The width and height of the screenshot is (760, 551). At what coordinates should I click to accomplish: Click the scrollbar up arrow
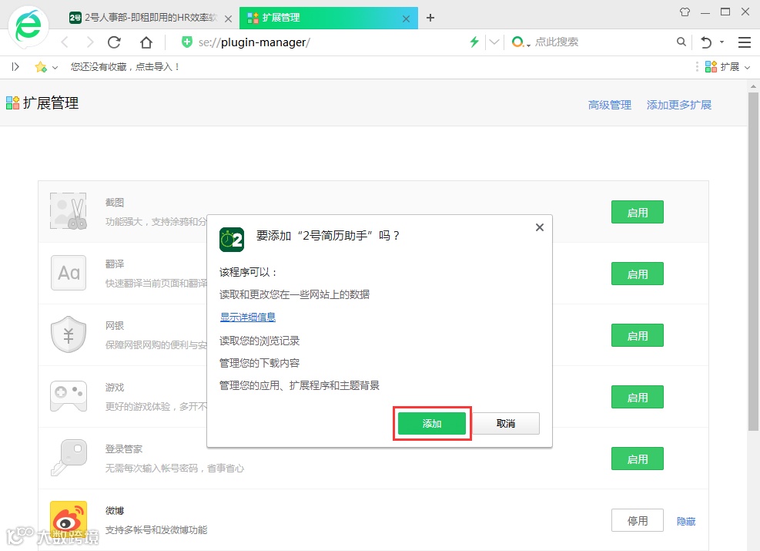coord(753,86)
